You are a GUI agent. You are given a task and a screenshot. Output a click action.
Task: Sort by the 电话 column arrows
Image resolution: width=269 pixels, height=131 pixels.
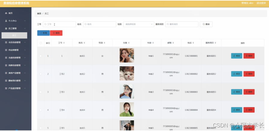[193, 43]
